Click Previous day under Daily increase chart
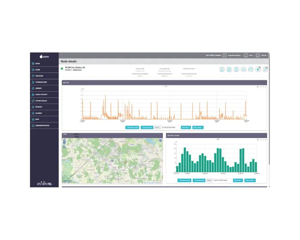 point(199,180)
